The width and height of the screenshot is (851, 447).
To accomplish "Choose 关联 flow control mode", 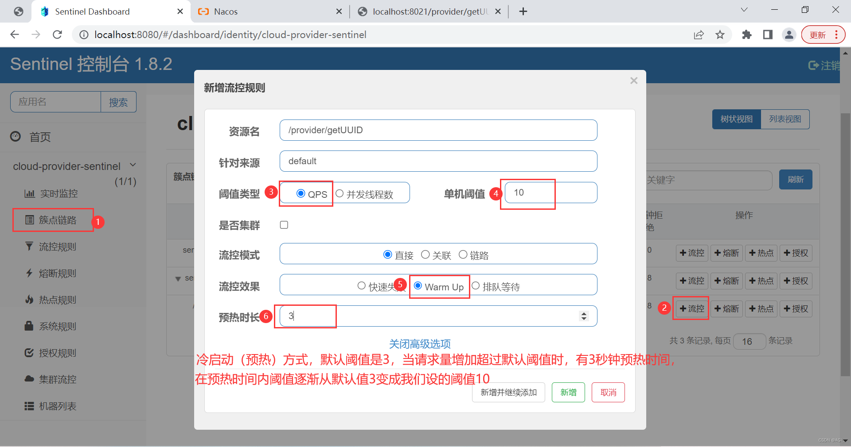I will pos(425,254).
